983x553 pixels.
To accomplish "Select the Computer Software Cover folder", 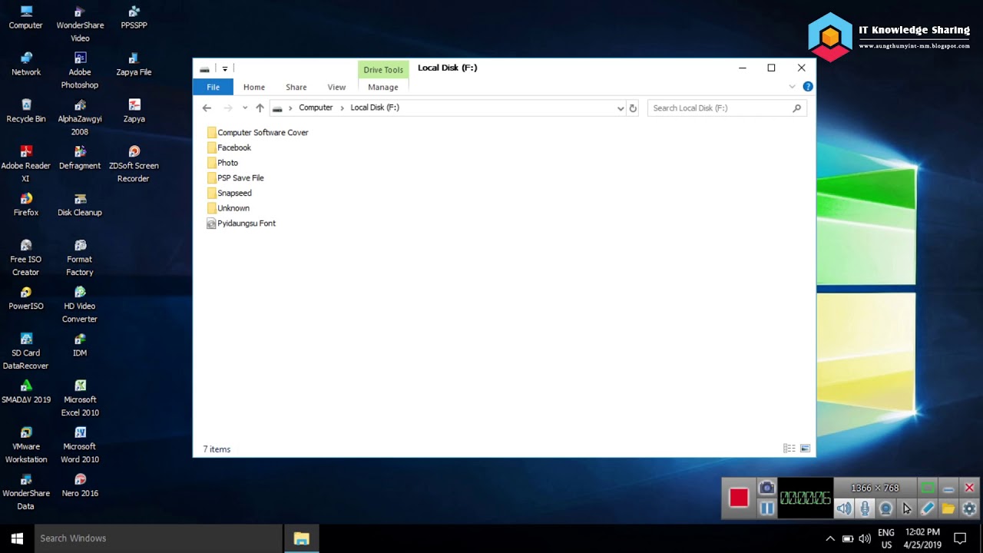I will pos(257,132).
